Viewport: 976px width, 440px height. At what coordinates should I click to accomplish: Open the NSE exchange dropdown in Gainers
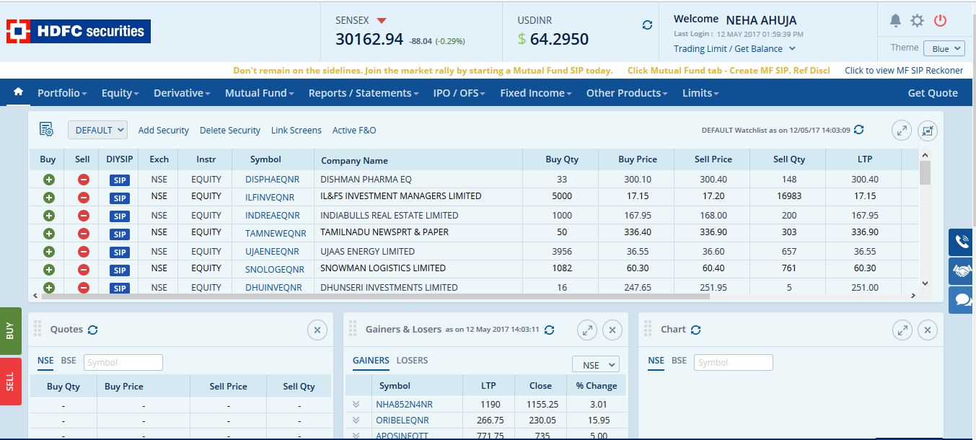point(595,365)
